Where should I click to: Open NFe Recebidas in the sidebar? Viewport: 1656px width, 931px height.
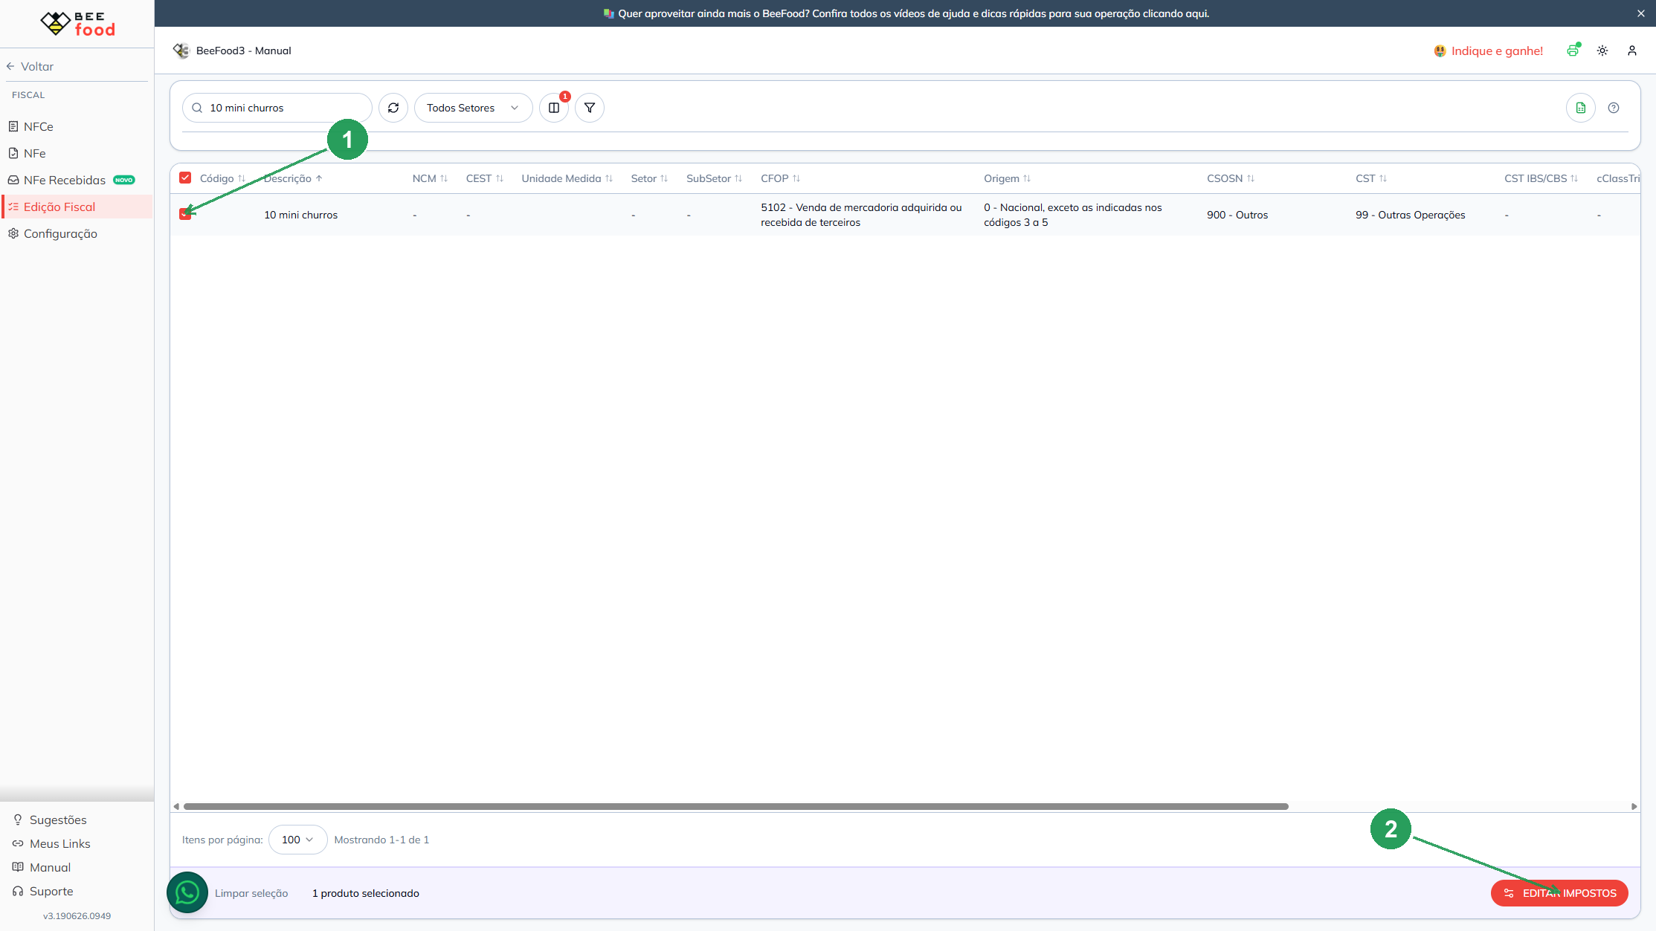[77, 180]
